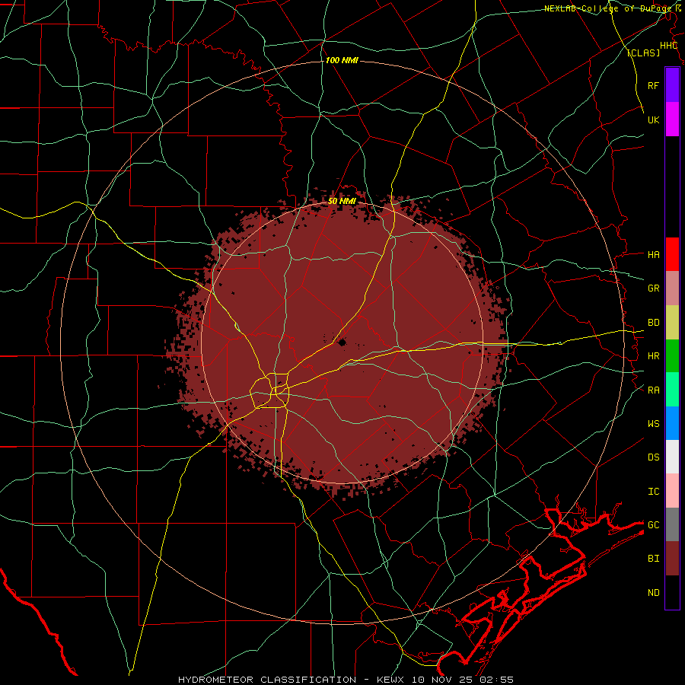Click the UK magenta color swatch
Screen dimensions: 685x685
click(672, 119)
